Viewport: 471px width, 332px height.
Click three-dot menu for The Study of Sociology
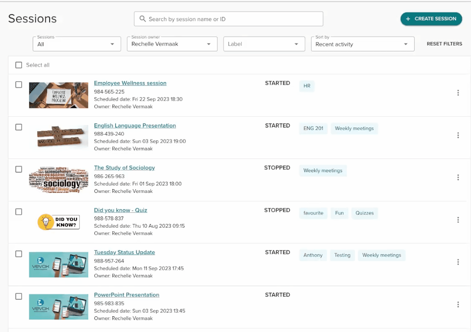coord(458,178)
